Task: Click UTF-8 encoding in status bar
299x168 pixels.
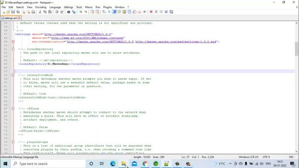Action: 266,157
